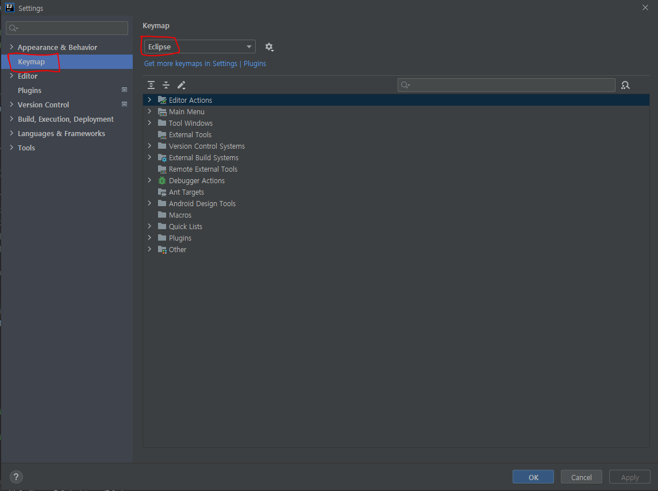Open Build, Execution, Deployment settings

67,119
